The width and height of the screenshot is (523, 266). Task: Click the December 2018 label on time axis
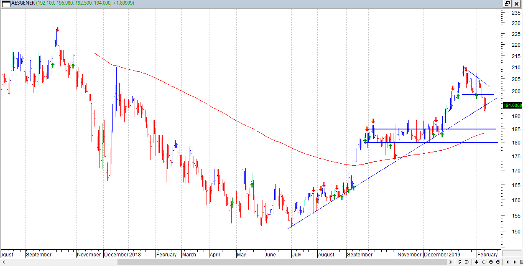coord(122,254)
